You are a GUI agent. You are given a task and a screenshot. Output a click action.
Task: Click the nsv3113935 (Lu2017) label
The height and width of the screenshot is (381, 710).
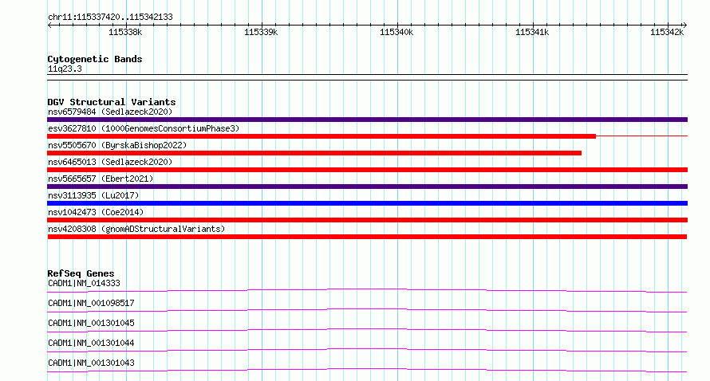pyautogui.click(x=93, y=195)
